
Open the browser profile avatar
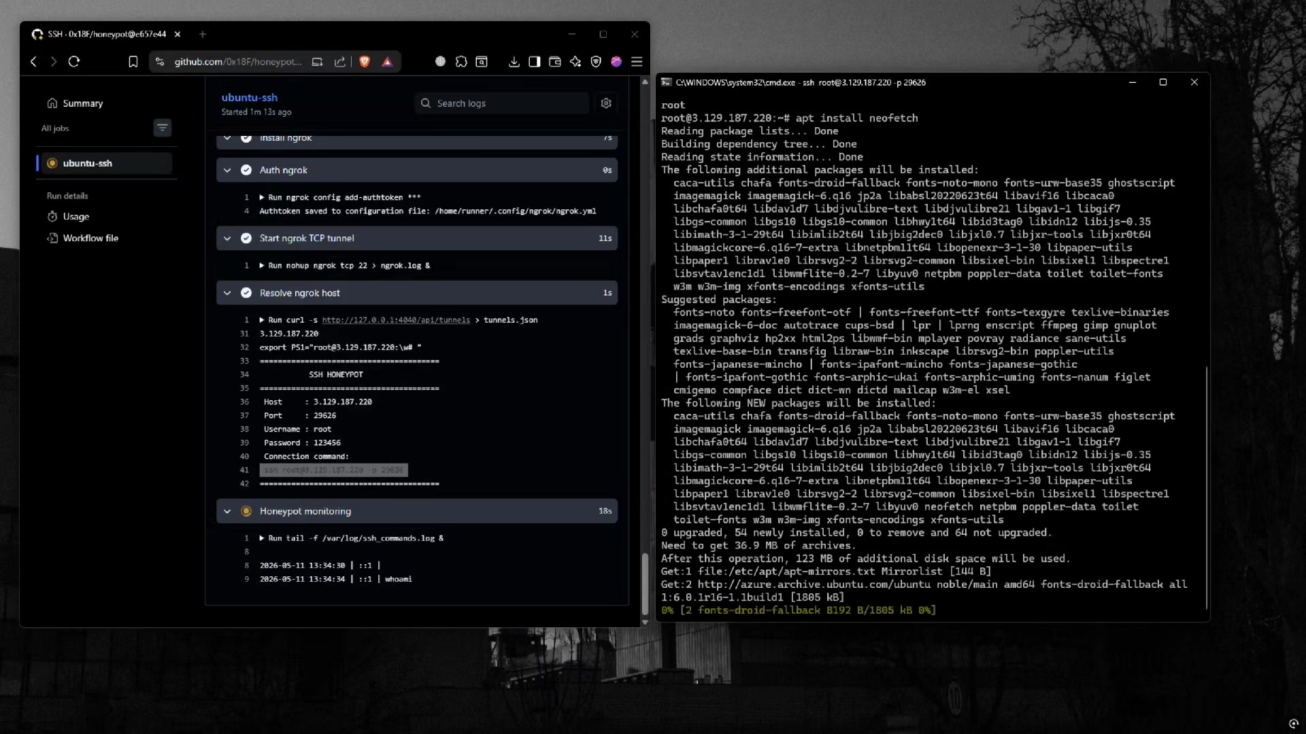616,62
